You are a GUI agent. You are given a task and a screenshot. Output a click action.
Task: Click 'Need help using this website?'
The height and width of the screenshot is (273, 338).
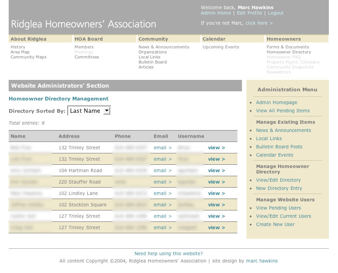coord(168,254)
